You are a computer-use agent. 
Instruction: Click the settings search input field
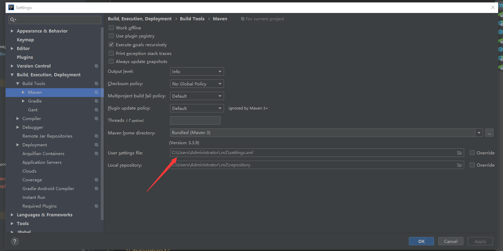(x=55, y=20)
